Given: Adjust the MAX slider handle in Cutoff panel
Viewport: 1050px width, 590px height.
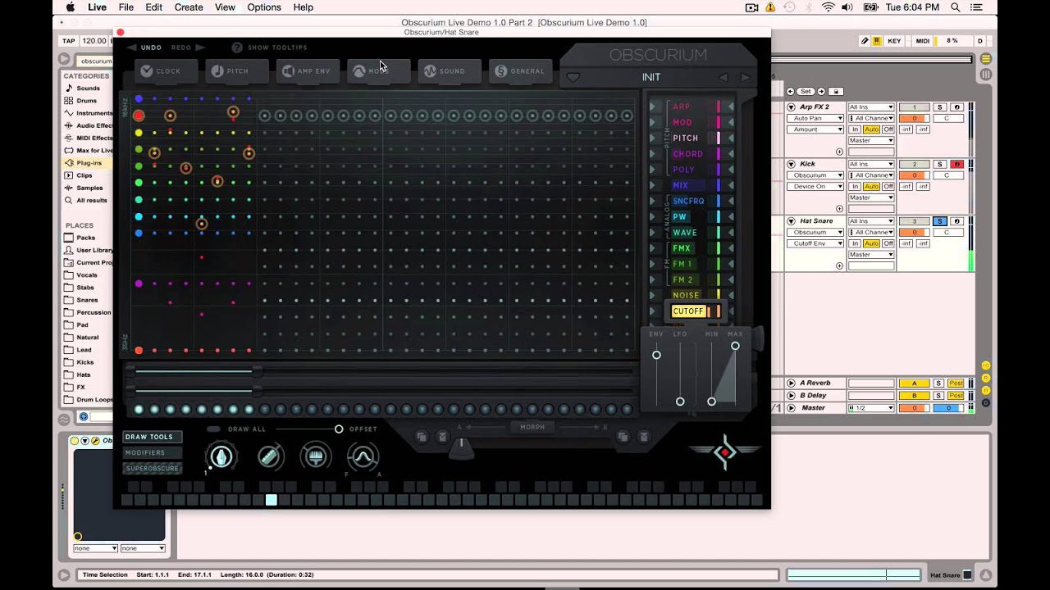Looking at the screenshot, I should pyautogui.click(x=735, y=346).
